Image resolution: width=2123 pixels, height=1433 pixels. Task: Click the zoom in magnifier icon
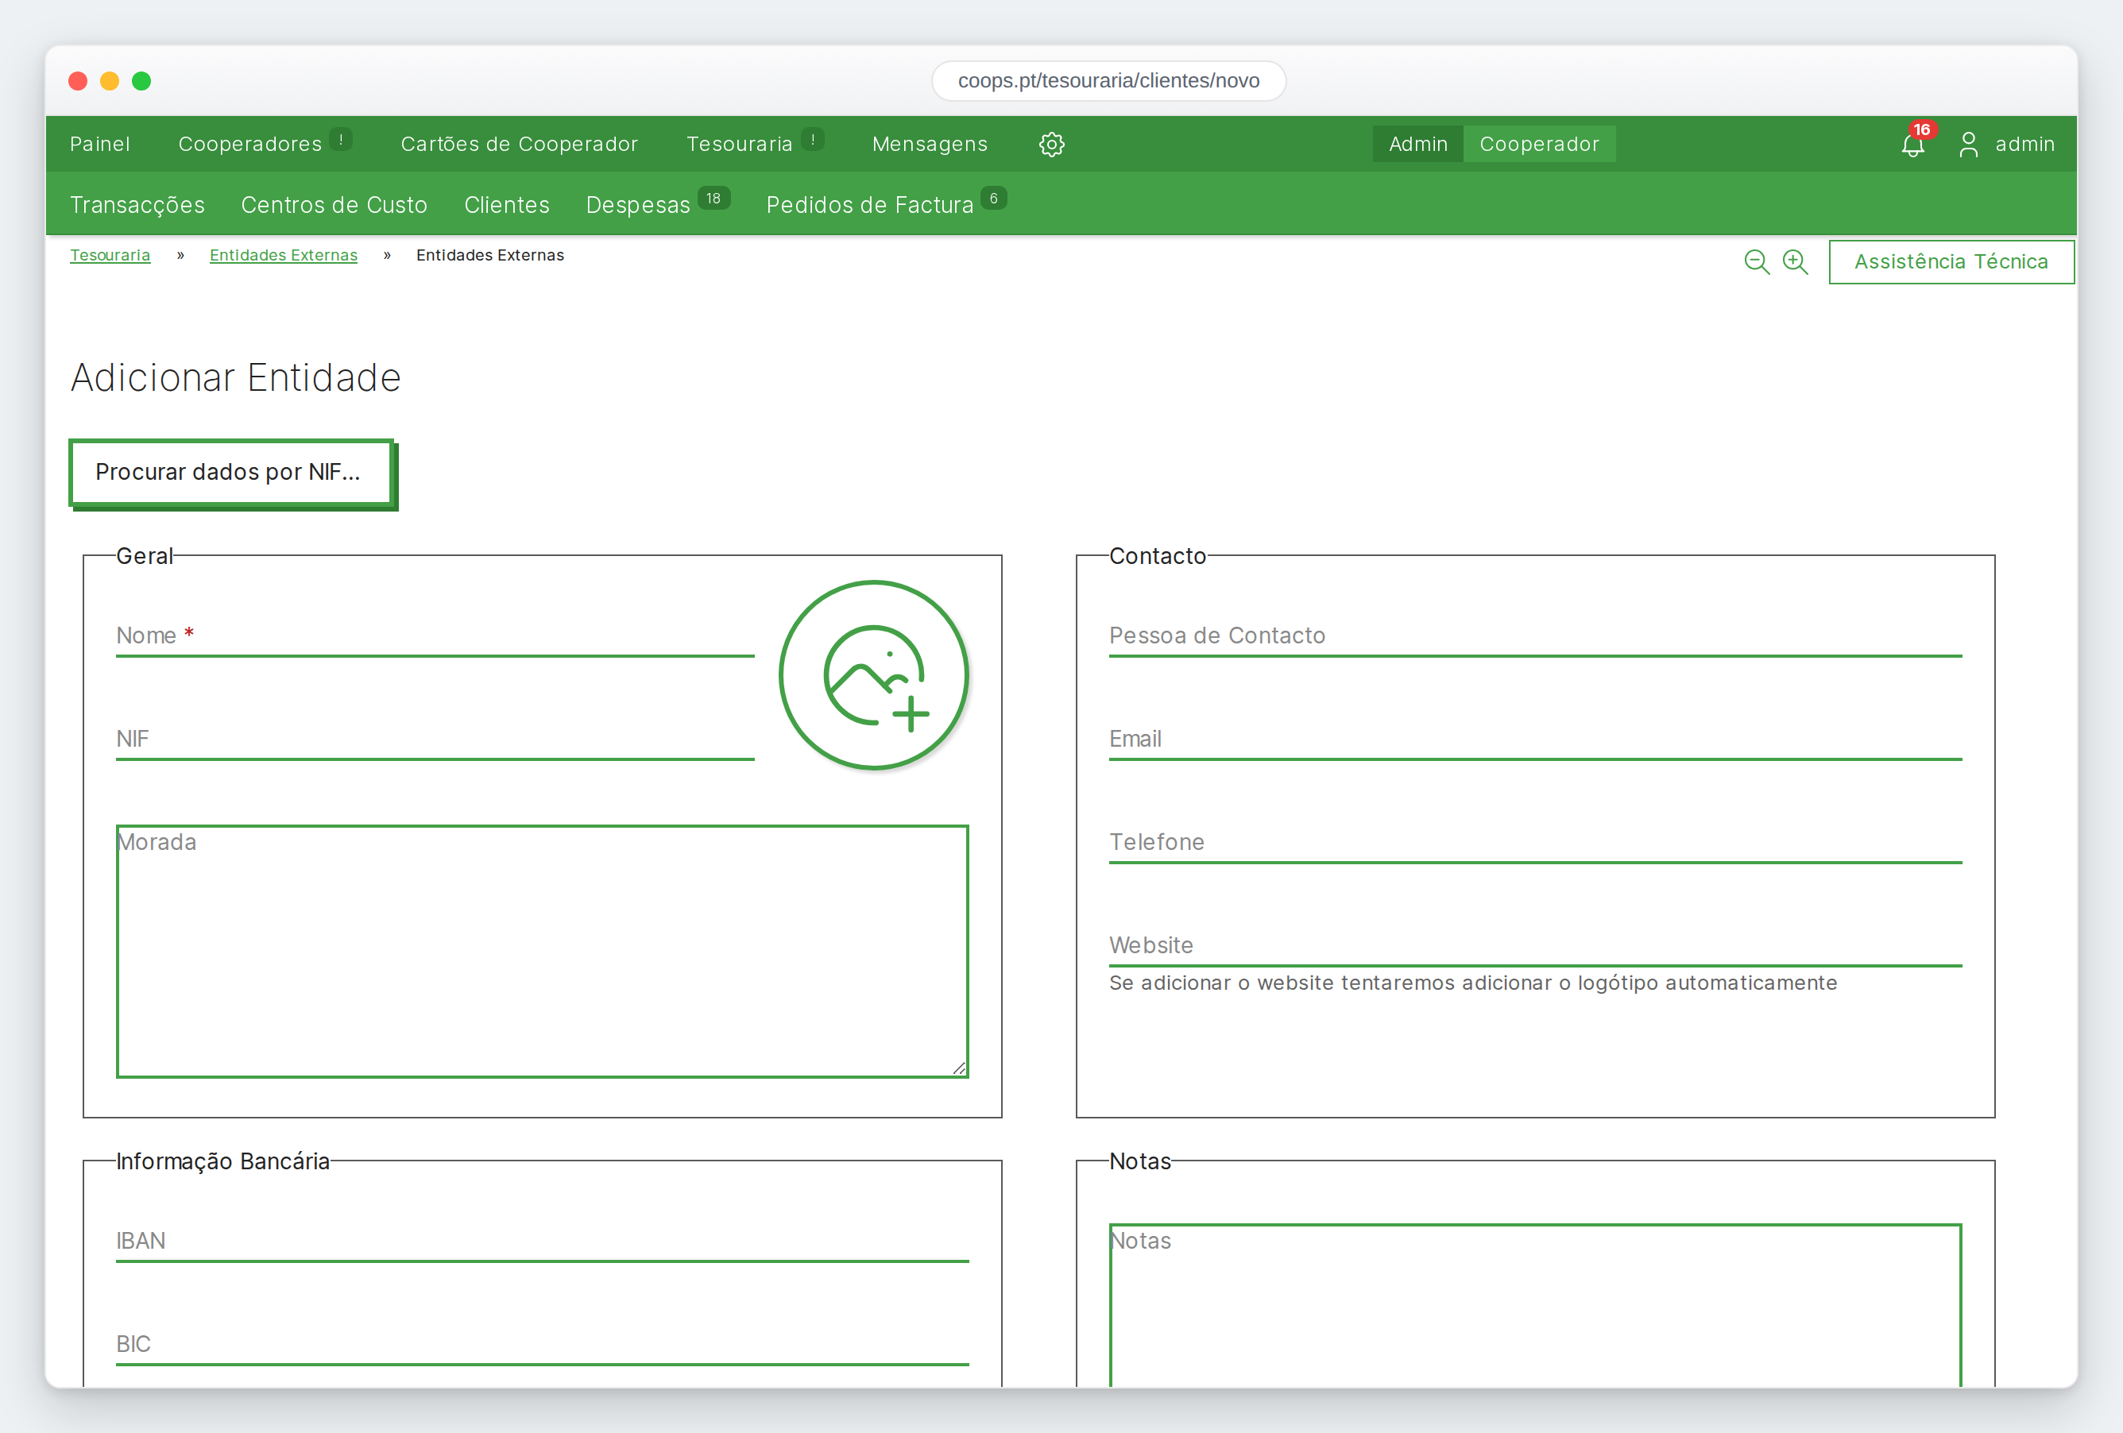tap(1795, 262)
